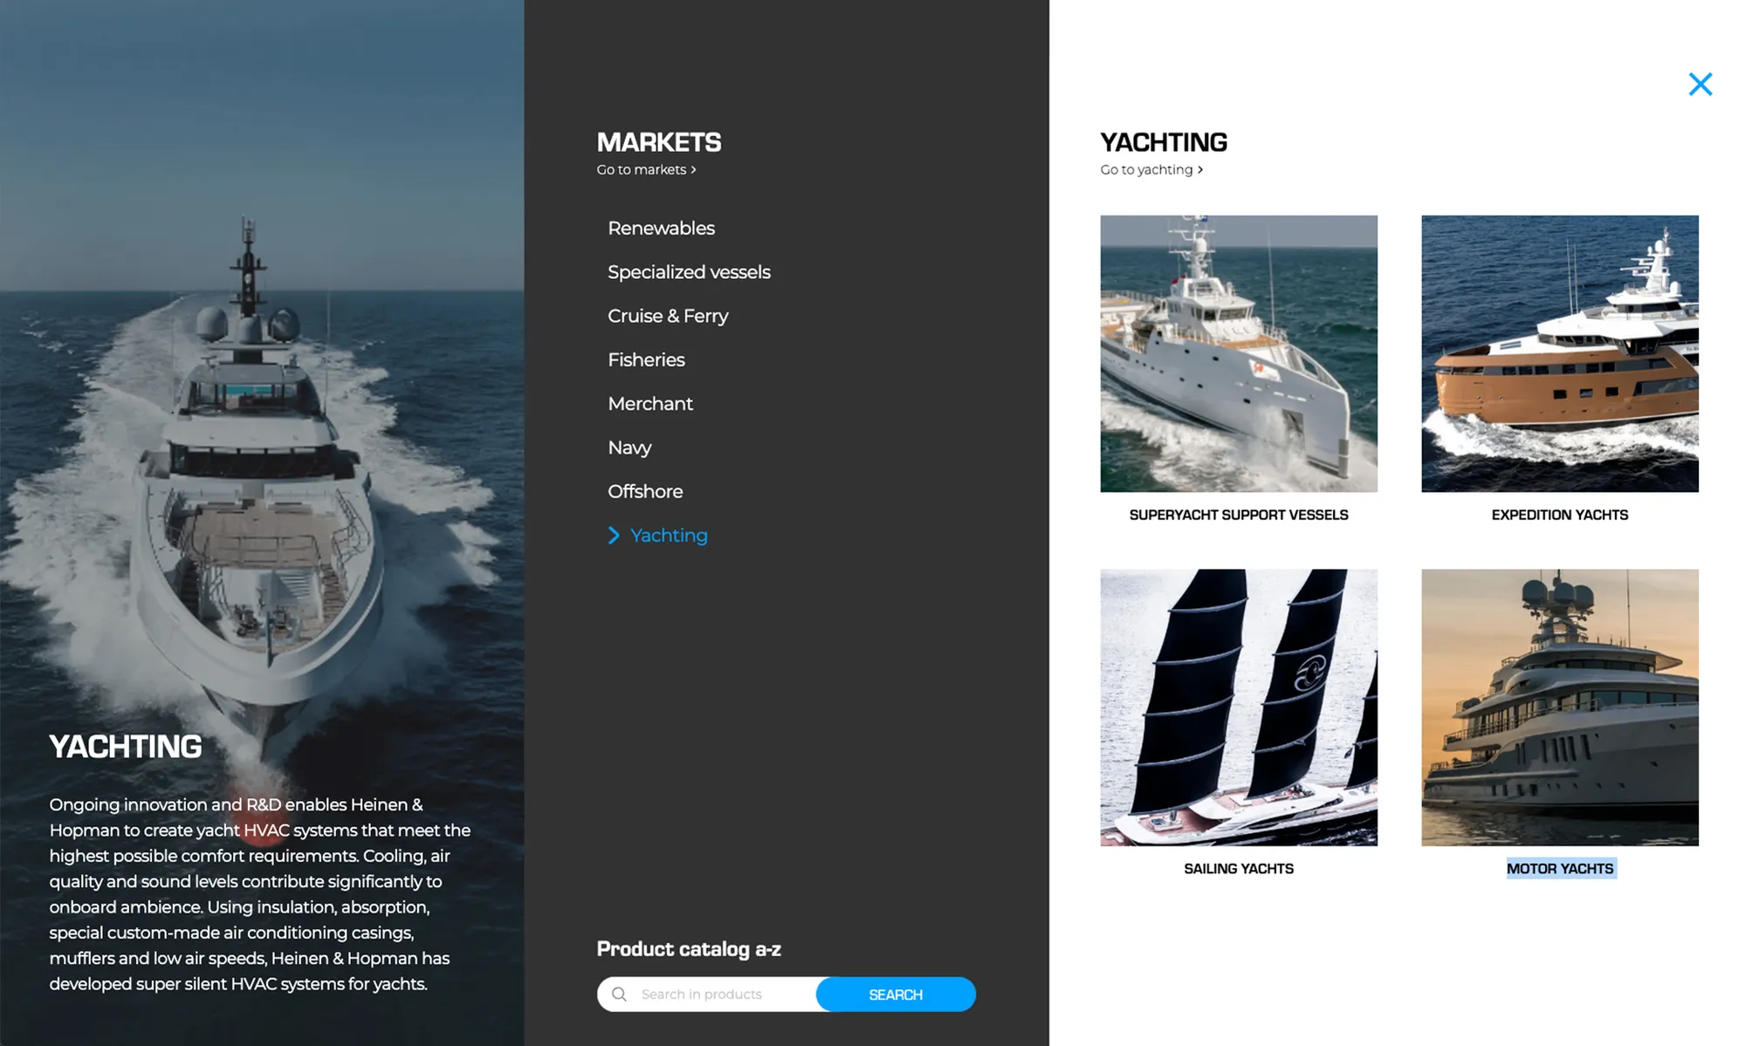Select the highlighted Yachting menu item
This screenshot has width=1745, height=1046.
(x=669, y=536)
